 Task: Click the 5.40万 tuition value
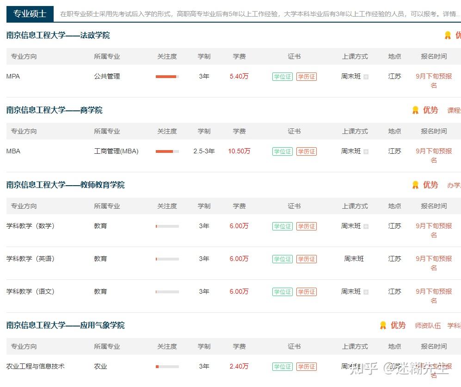(239, 76)
